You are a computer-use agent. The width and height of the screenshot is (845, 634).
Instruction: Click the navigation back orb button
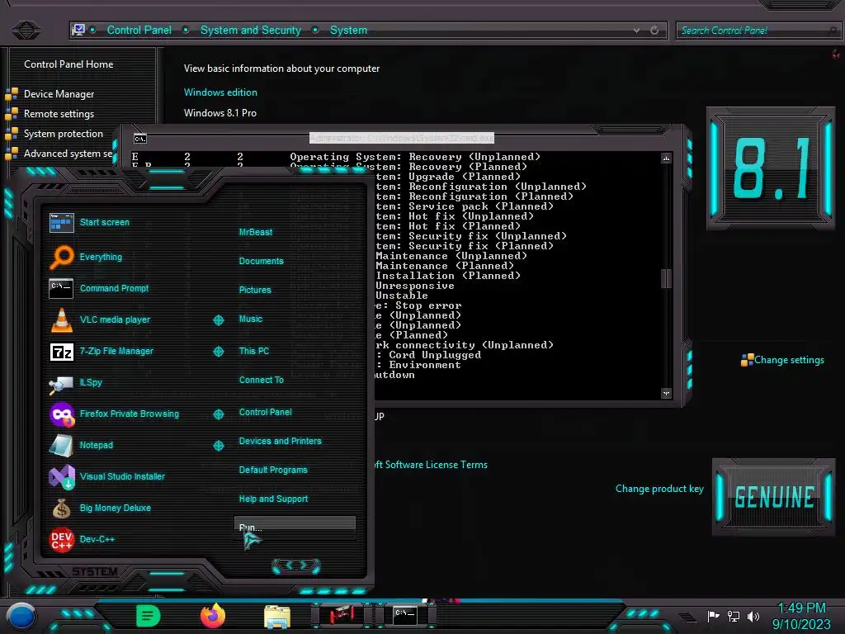26,30
